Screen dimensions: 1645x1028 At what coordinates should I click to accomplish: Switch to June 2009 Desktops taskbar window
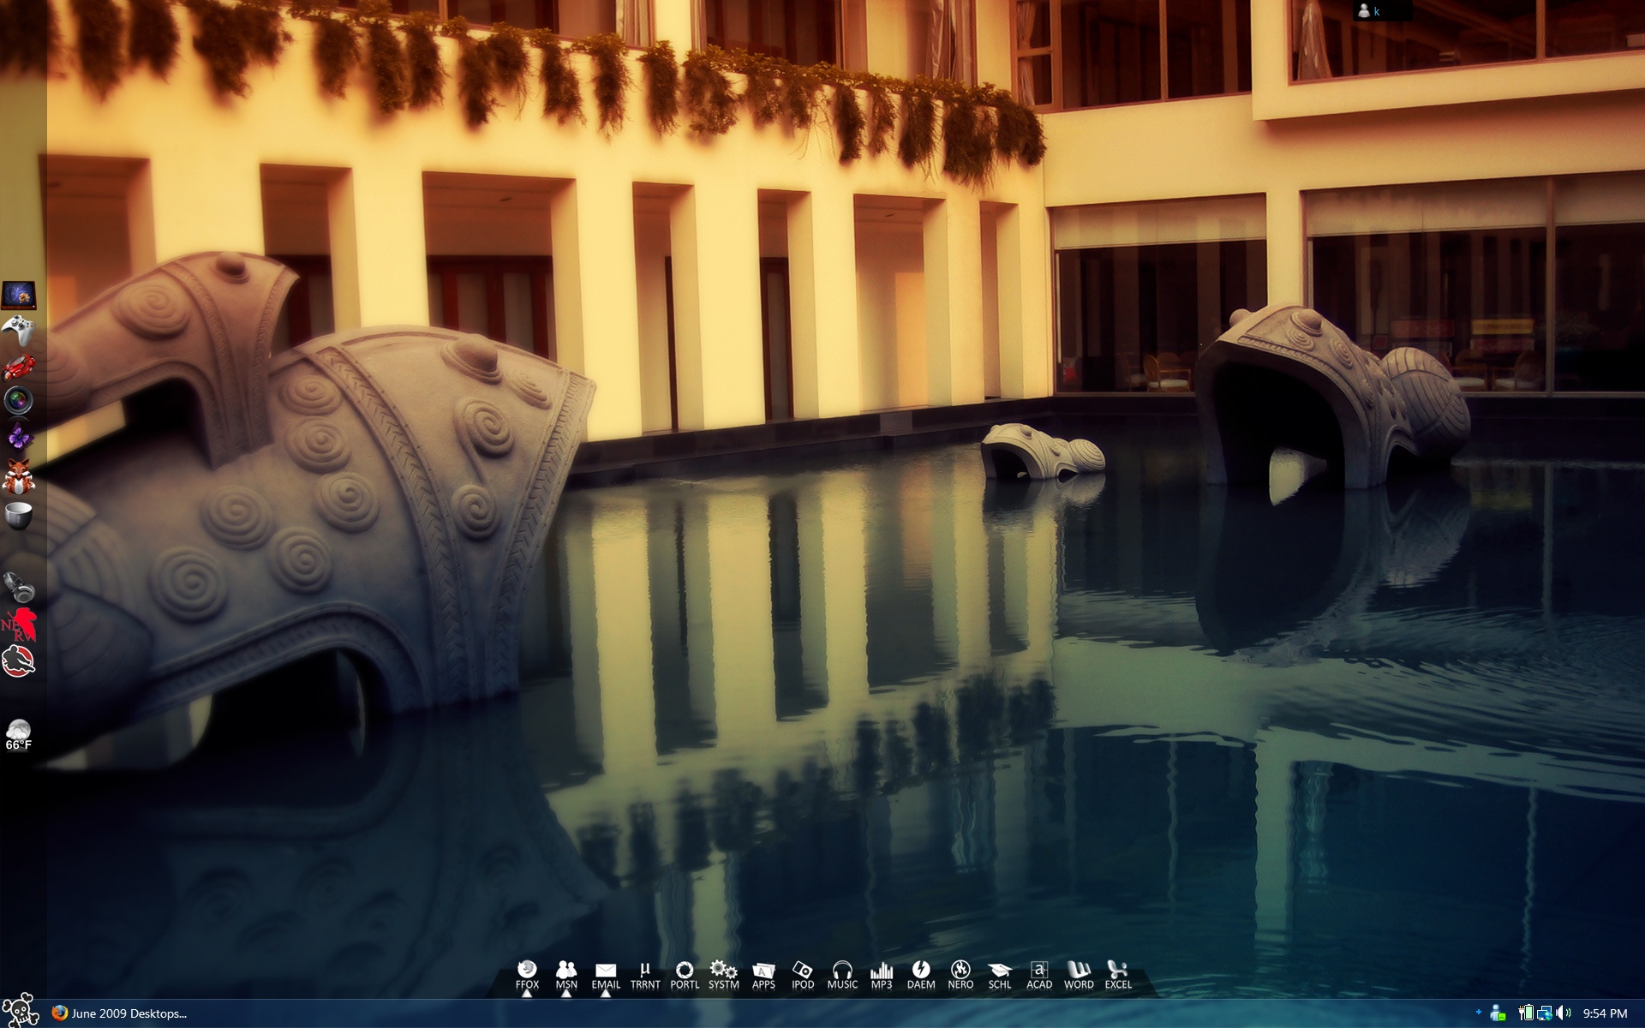[120, 1013]
